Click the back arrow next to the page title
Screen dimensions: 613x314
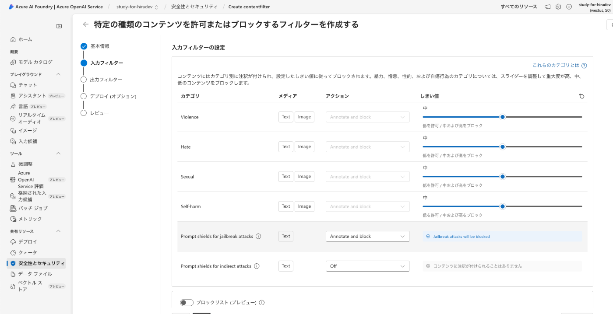[x=86, y=24]
